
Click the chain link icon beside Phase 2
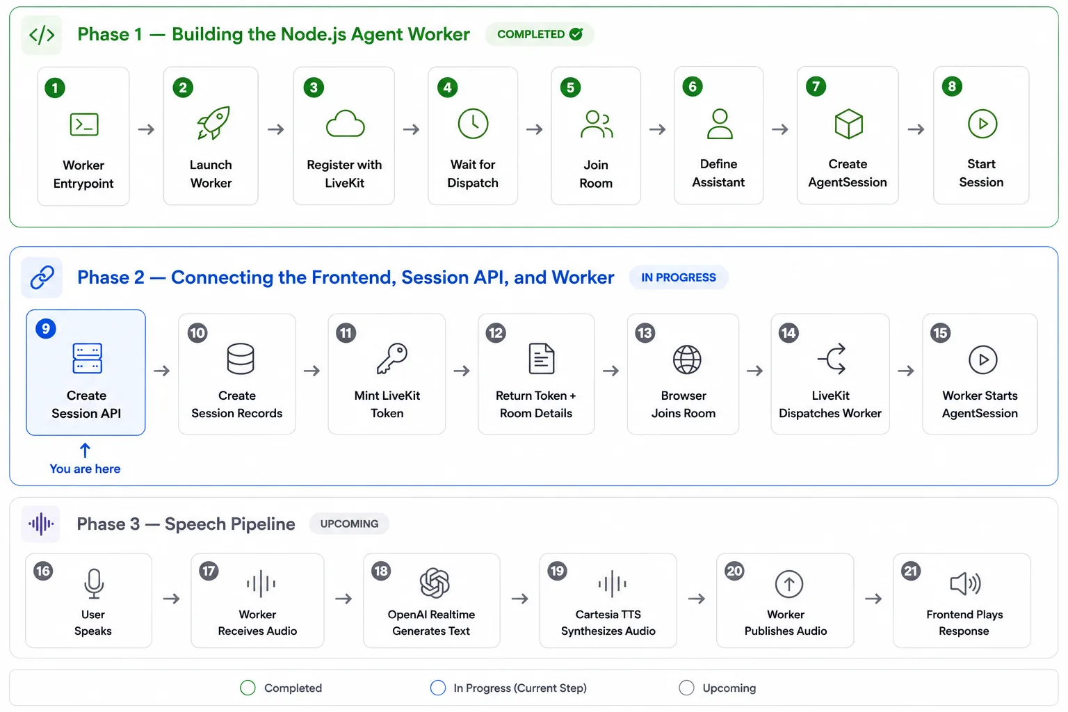(42, 277)
